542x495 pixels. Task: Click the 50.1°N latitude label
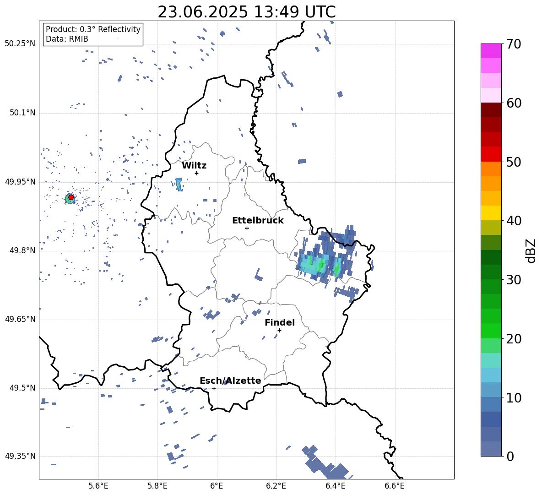click(x=22, y=113)
